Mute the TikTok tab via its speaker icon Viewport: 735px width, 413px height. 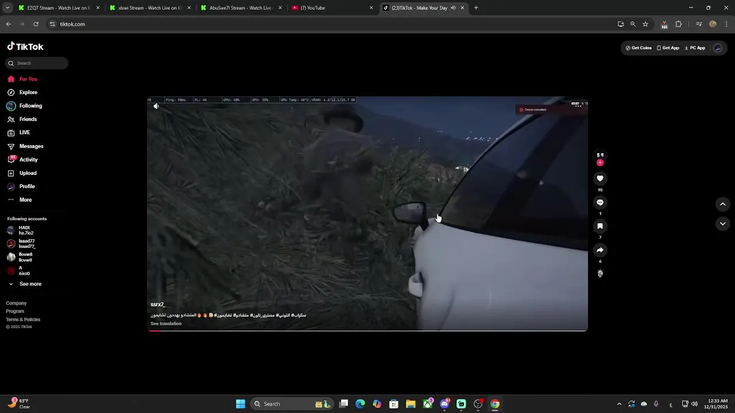pos(453,8)
